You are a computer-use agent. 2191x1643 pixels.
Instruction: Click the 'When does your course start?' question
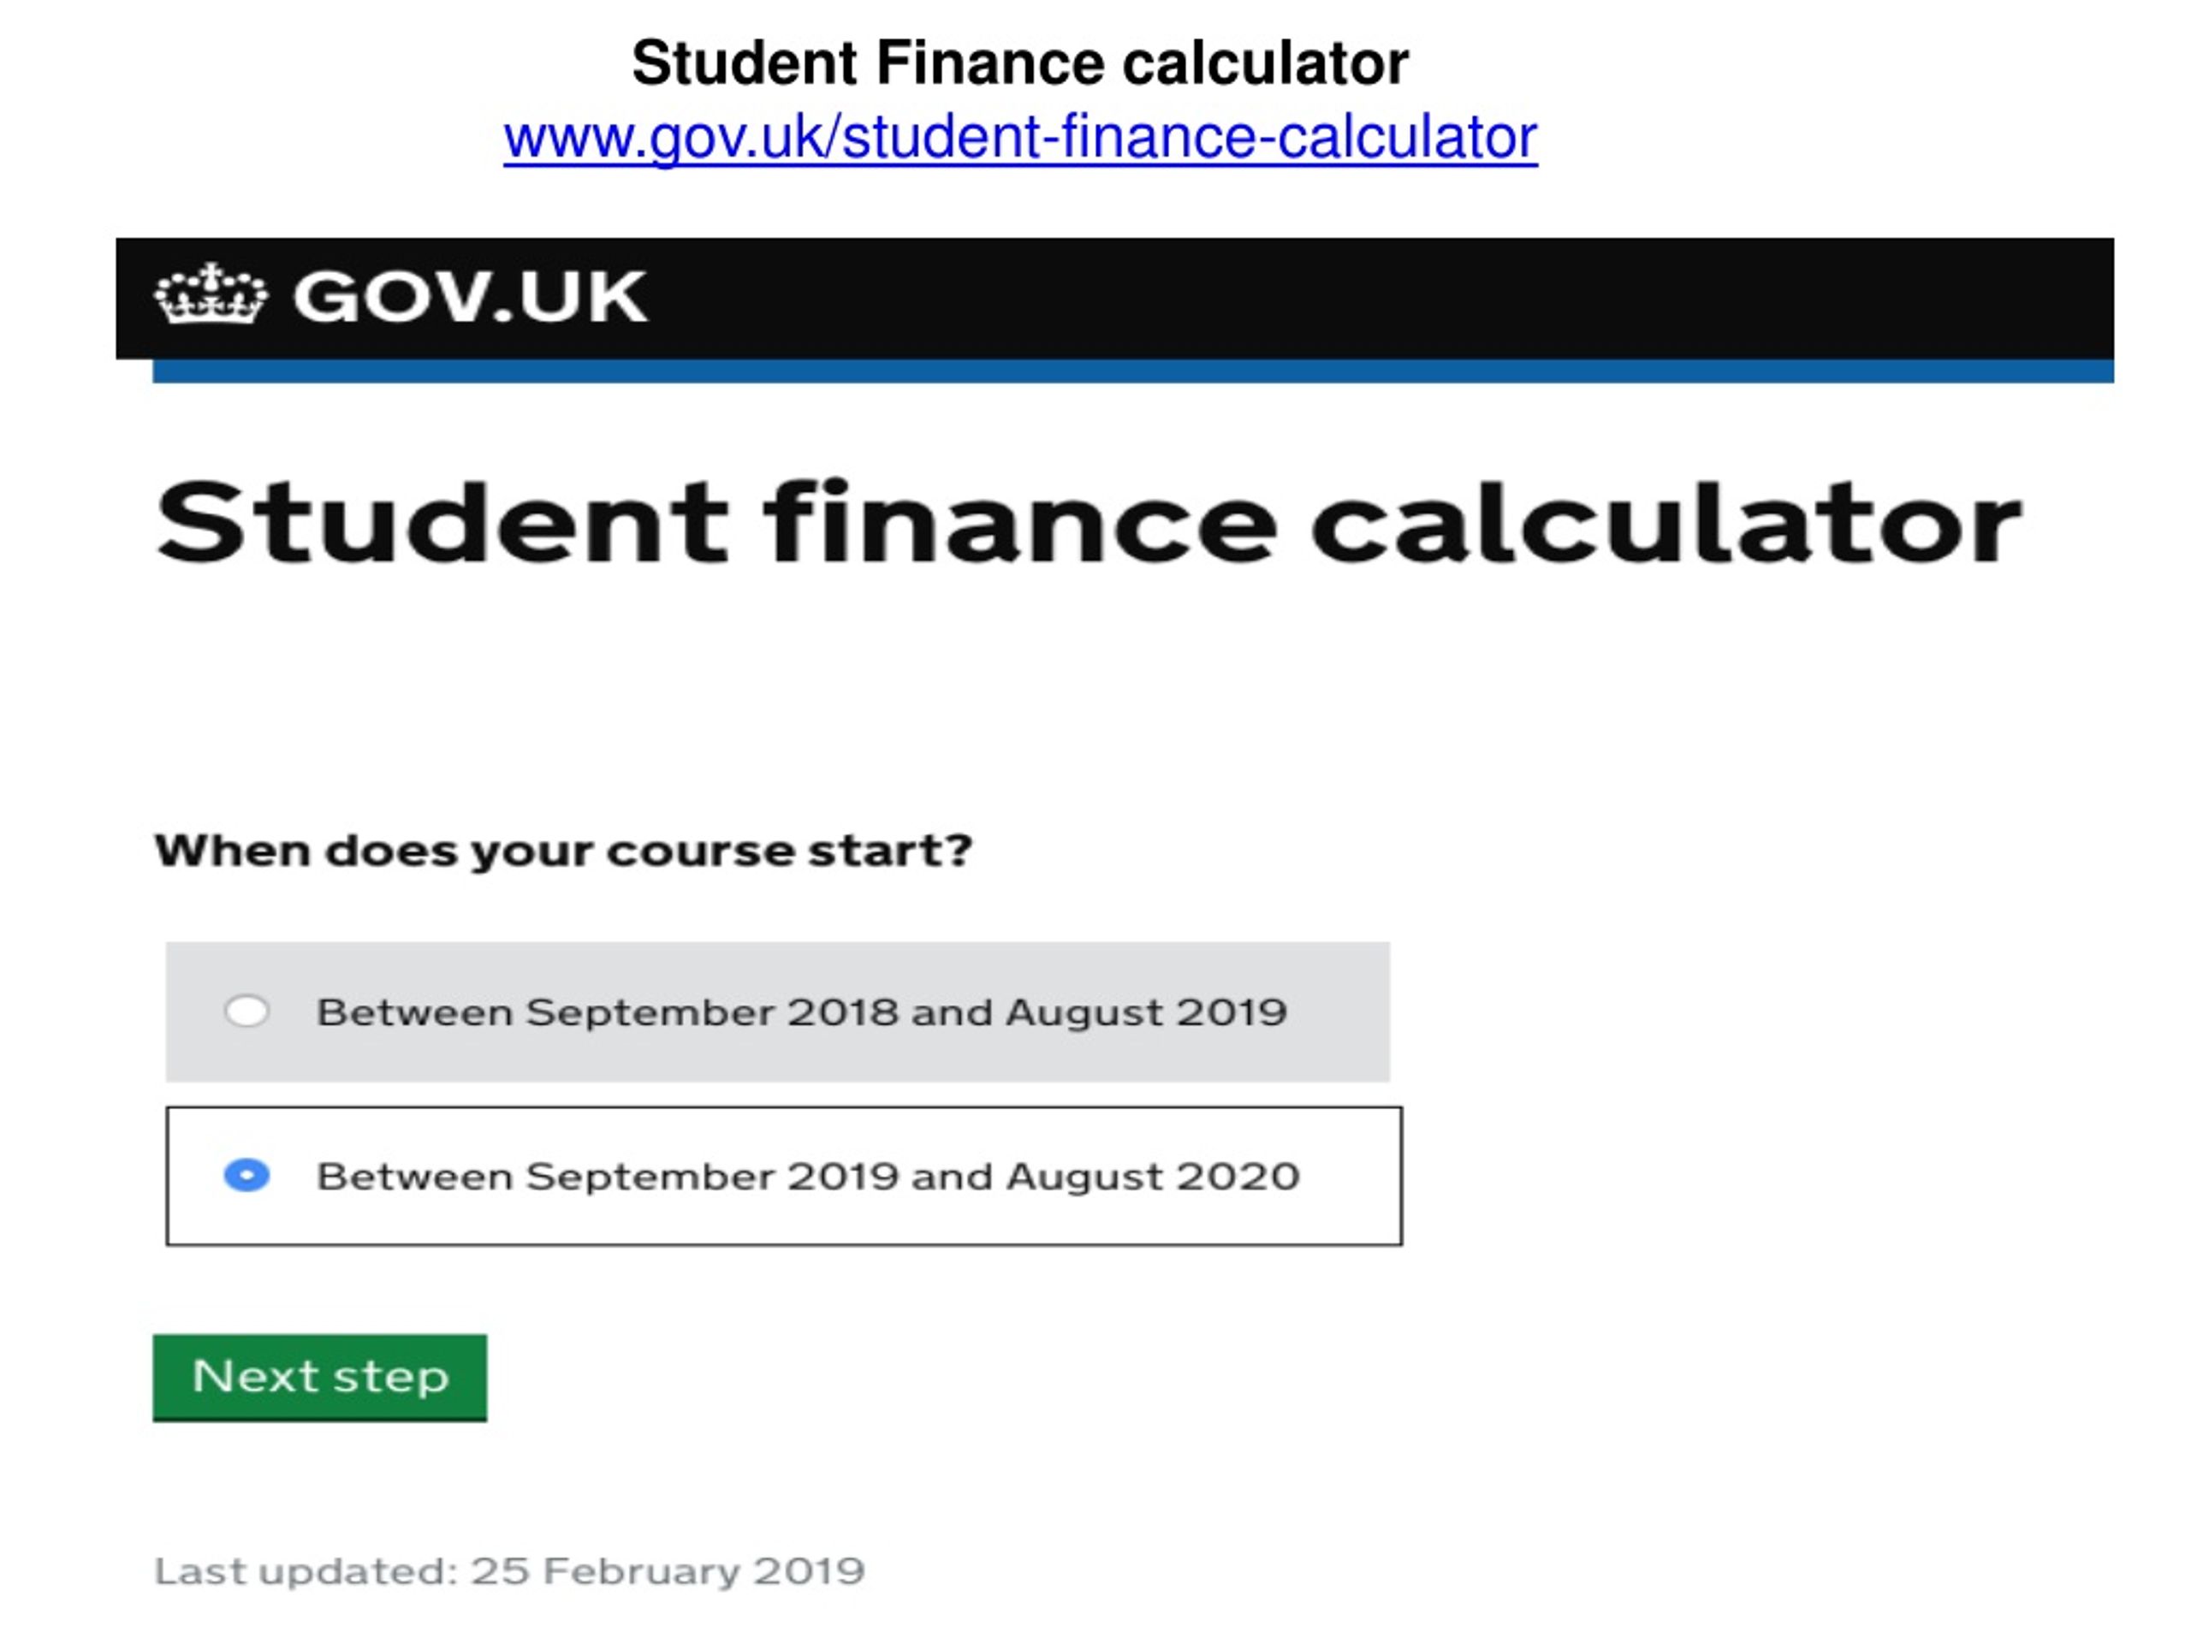(x=564, y=851)
